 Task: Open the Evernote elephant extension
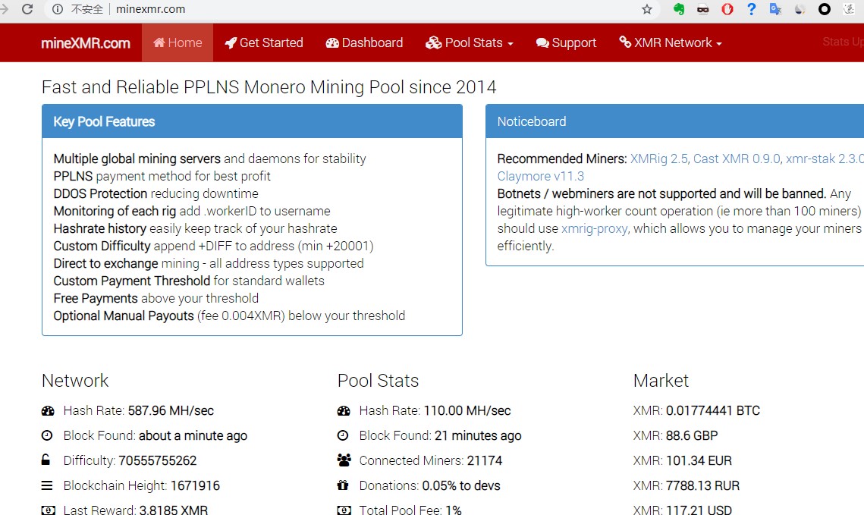(679, 9)
